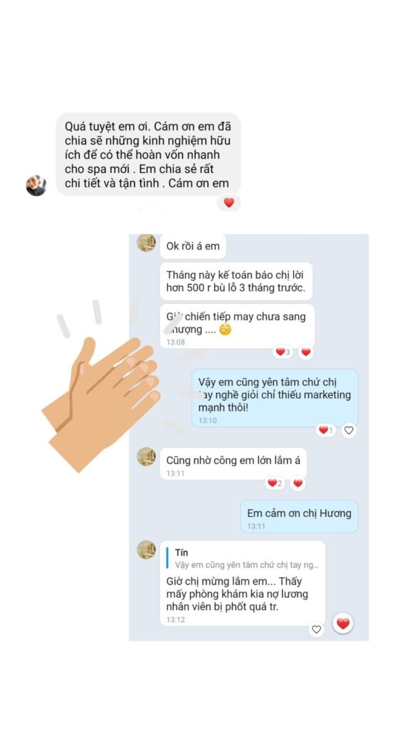The width and height of the screenshot is (410, 729).
Task: Tap the single red heart under the 13:11 message
Action: click(298, 483)
